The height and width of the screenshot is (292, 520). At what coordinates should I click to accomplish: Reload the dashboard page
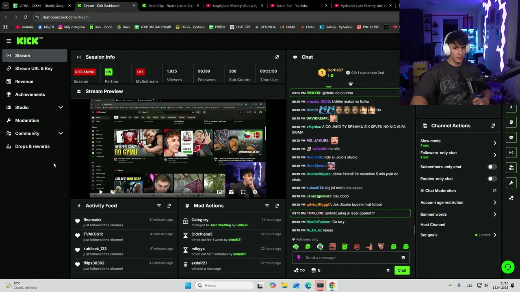pos(25,17)
